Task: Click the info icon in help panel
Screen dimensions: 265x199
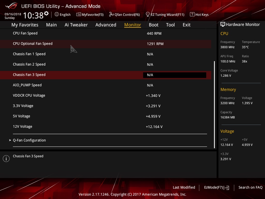Action: coord(6,159)
